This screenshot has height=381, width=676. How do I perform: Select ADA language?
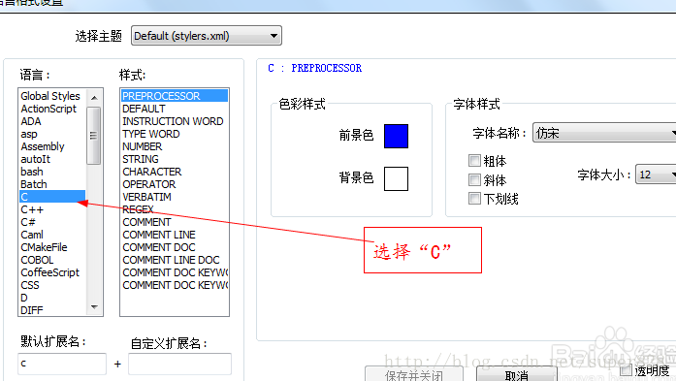[31, 121]
